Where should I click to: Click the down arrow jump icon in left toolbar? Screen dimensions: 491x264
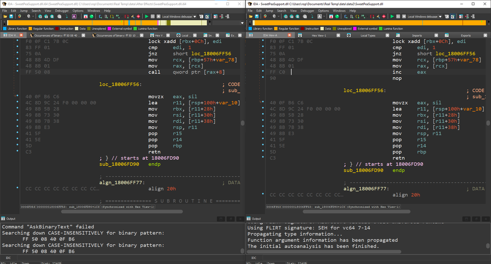[x=67, y=16]
